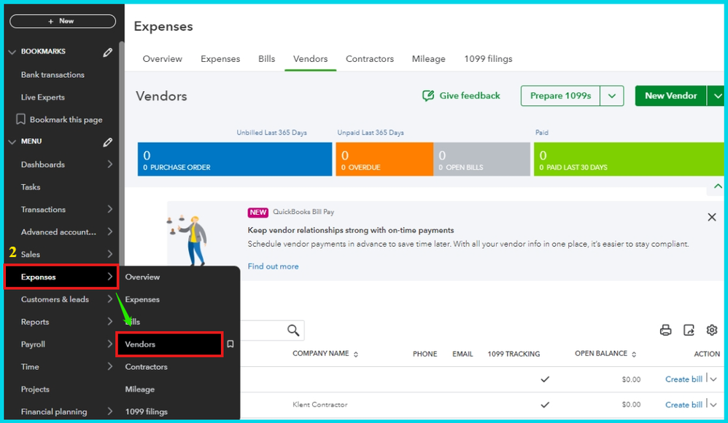Viewport: 728px width, 423px height.
Task: Switch to the Mileage tab
Action: tap(428, 59)
